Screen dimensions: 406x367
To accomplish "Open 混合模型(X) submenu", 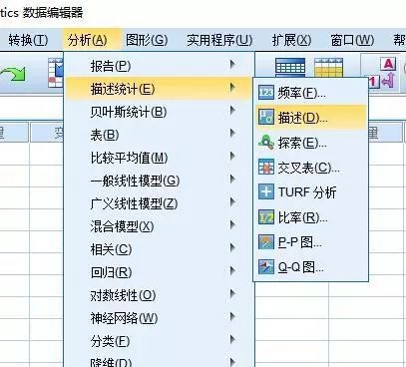I will click(x=159, y=226).
